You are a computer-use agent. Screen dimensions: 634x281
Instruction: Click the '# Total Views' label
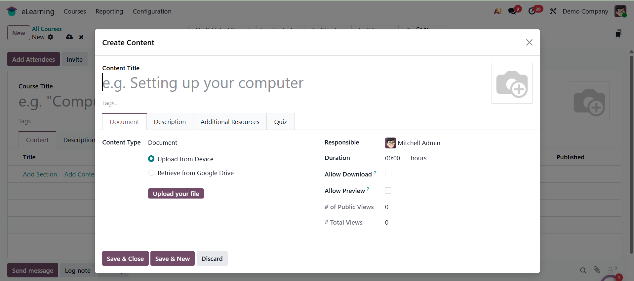(343, 222)
